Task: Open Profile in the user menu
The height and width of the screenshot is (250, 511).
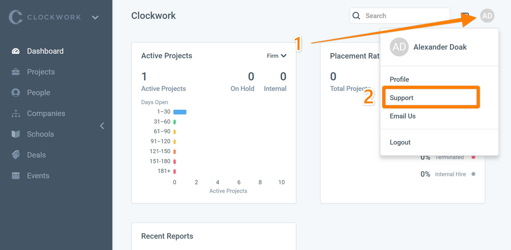Action: [399, 79]
